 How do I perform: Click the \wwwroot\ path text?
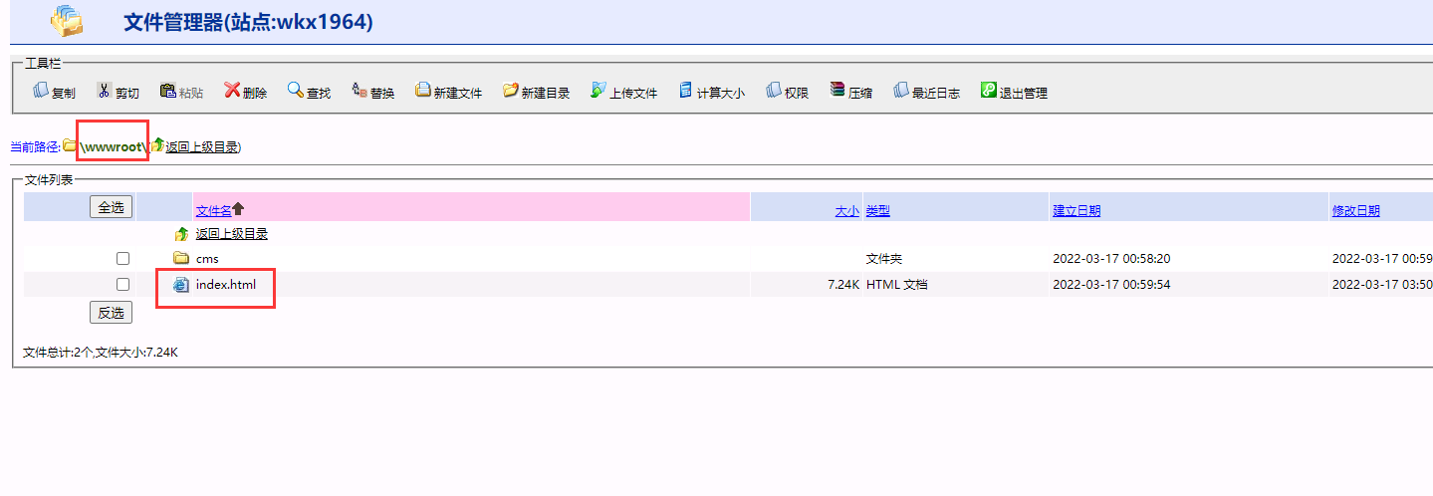pyautogui.click(x=115, y=146)
